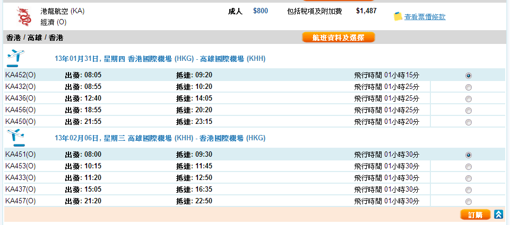Select outbound flight KA450 departing 21:55

(x=468, y=122)
